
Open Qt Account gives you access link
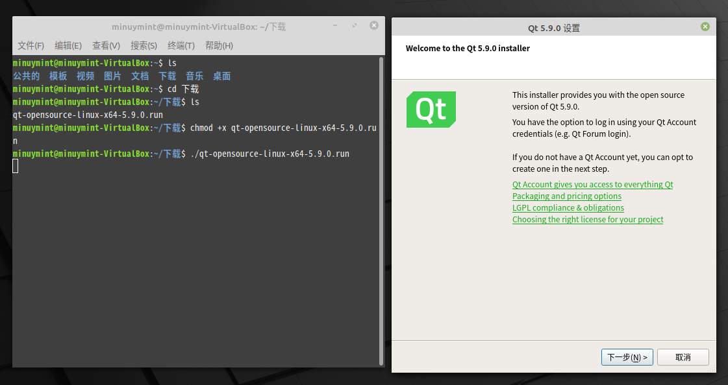[x=592, y=184]
